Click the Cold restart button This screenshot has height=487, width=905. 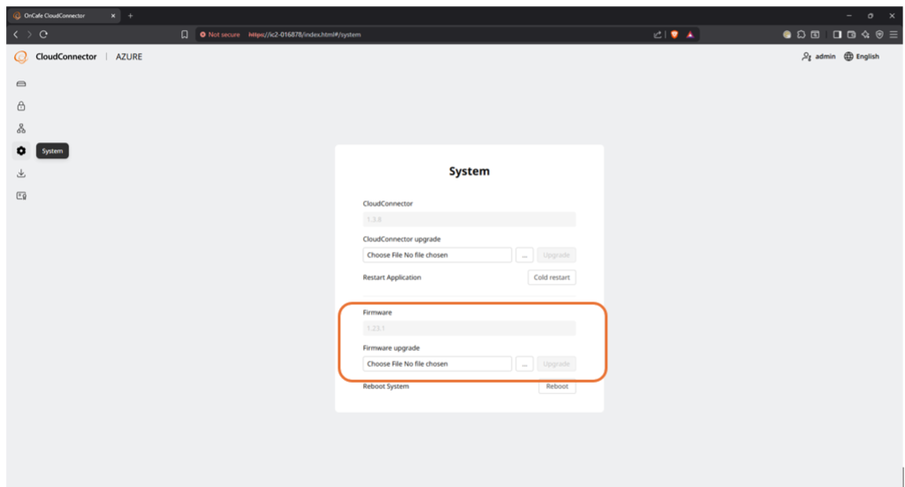click(x=551, y=278)
